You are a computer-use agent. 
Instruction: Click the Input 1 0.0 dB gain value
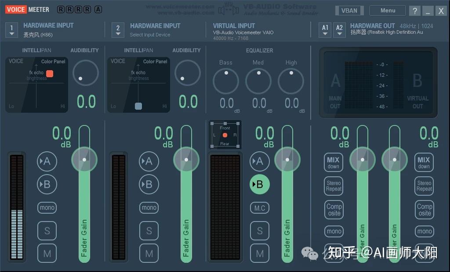pos(62,137)
